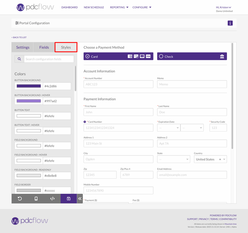Image resolution: width=248 pixels, height=233 pixels.
Task: Click the First Name field
Action: pos(118,112)
